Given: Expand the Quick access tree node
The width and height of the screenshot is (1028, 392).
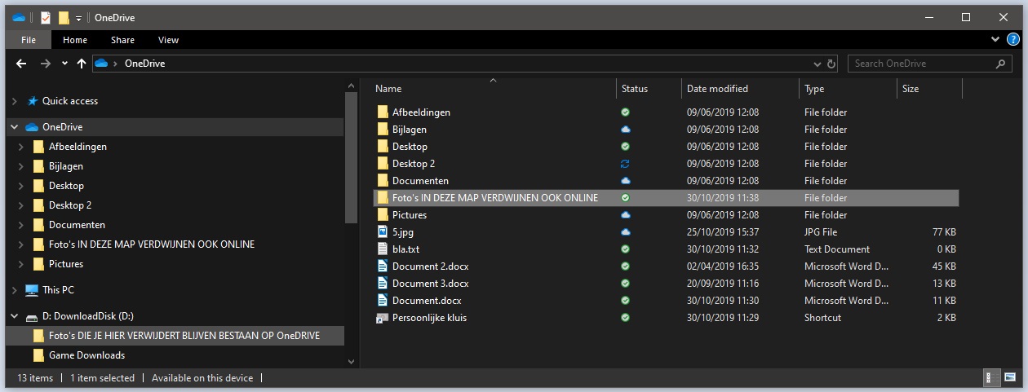Looking at the screenshot, I should (14, 101).
